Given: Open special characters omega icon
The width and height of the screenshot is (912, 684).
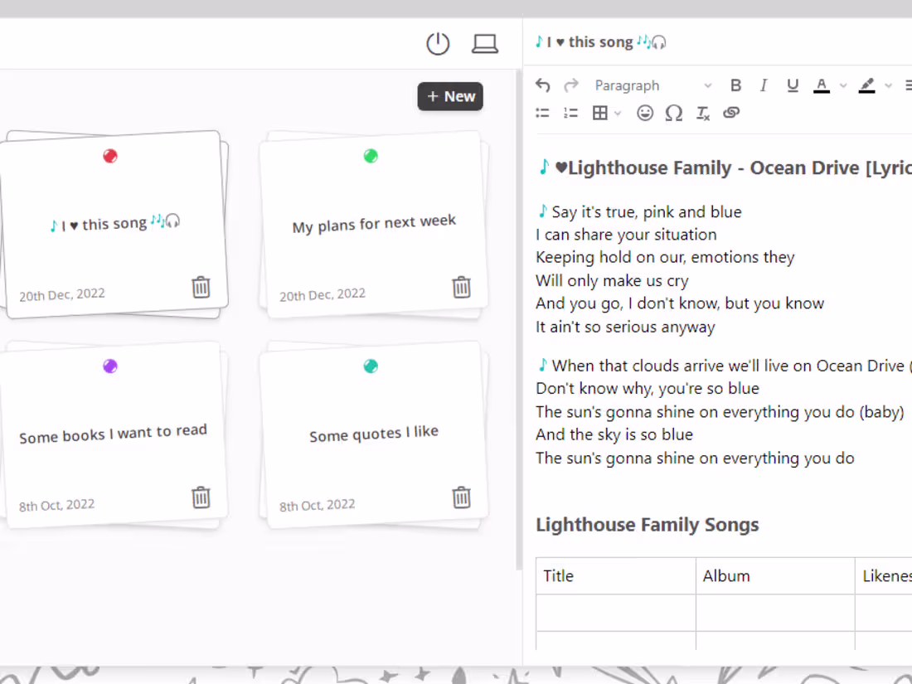Looking at the screenshot, I should click(673, 113).
